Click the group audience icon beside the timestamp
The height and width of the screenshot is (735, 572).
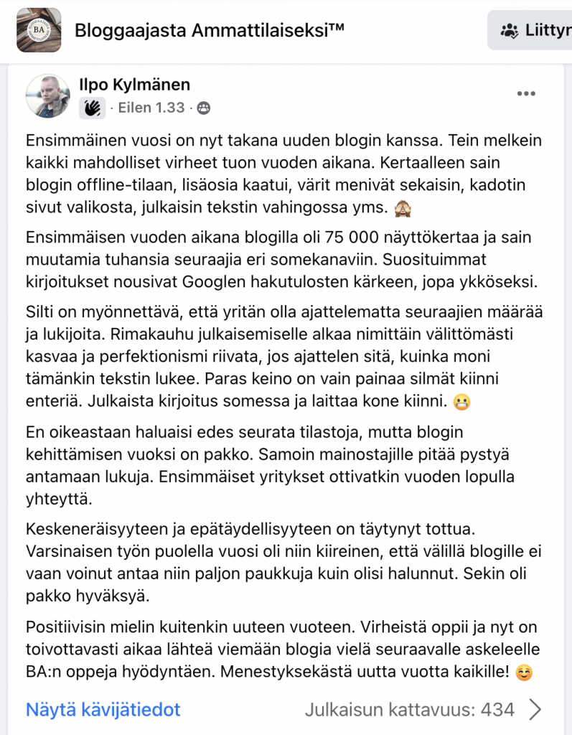click(x=204, y=108)
